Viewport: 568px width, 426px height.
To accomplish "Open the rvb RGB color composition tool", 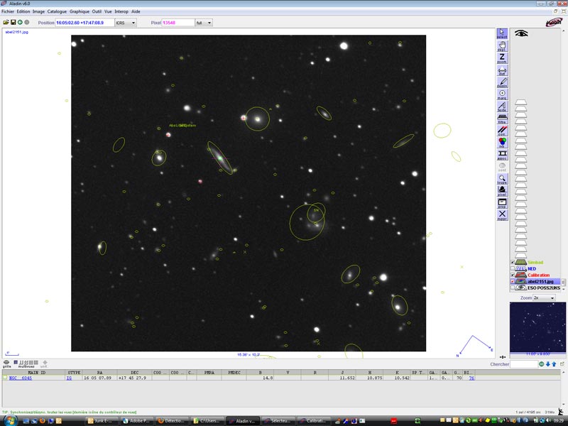I will (502, 143).
